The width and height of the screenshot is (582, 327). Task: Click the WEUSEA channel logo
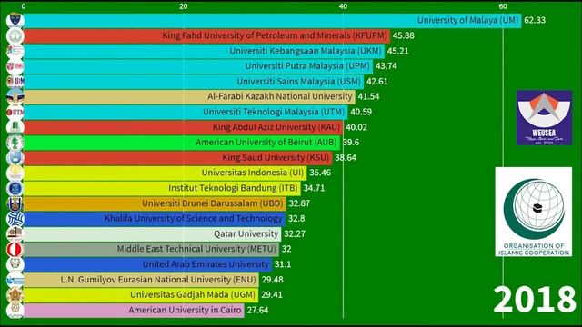tap(544, 117)
